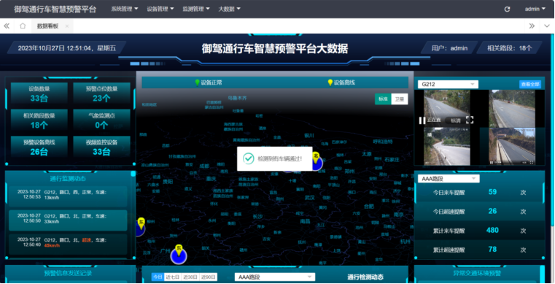This screenshot has height=284, width=555.
Task: Click the double-left arrow tab scroll icon
Action: (x=7, y=26)
